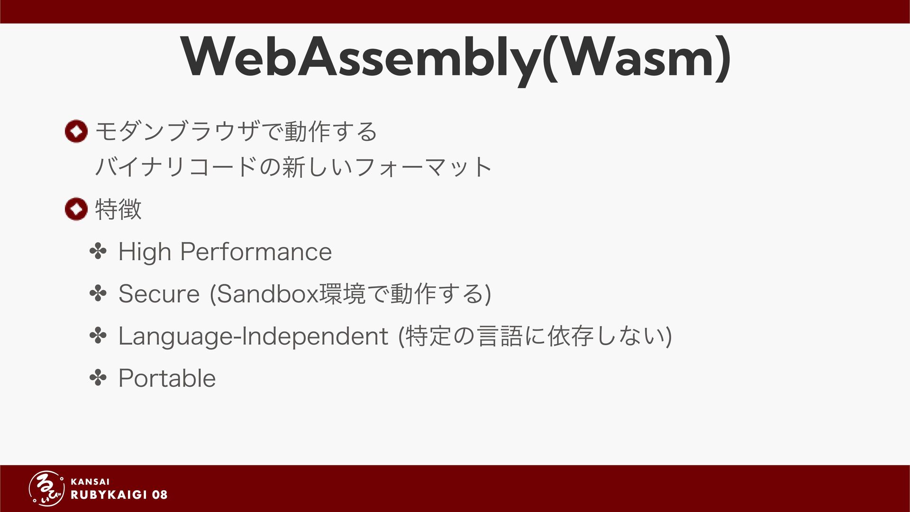Click the 特定の言語に依存しない parenthetical text

pos(536,336)
